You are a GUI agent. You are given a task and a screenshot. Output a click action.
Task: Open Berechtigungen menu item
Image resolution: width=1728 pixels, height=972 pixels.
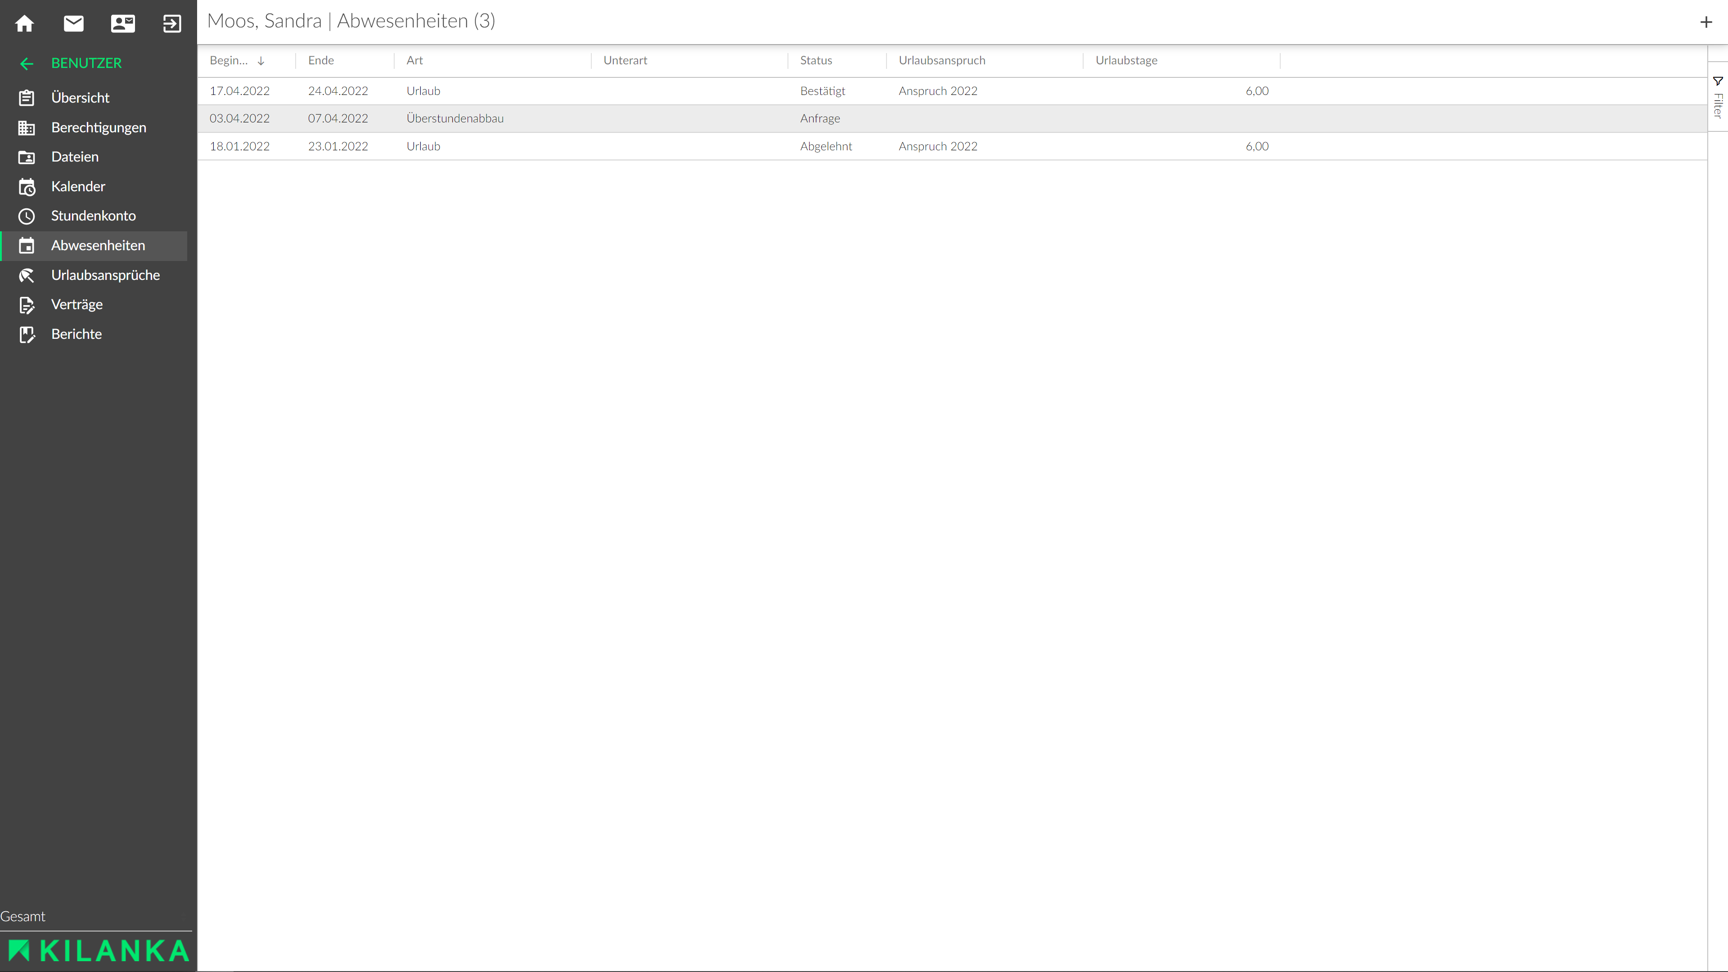[x=98, y=127]
